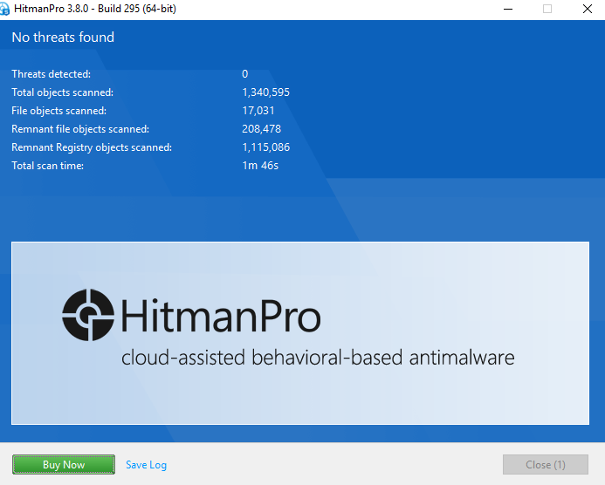Click the threats detected value 0

tap(245, 74)
